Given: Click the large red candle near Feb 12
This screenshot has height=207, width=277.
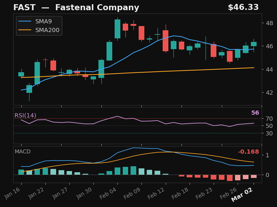Looking at the screenshot, I should pos(166,40).
